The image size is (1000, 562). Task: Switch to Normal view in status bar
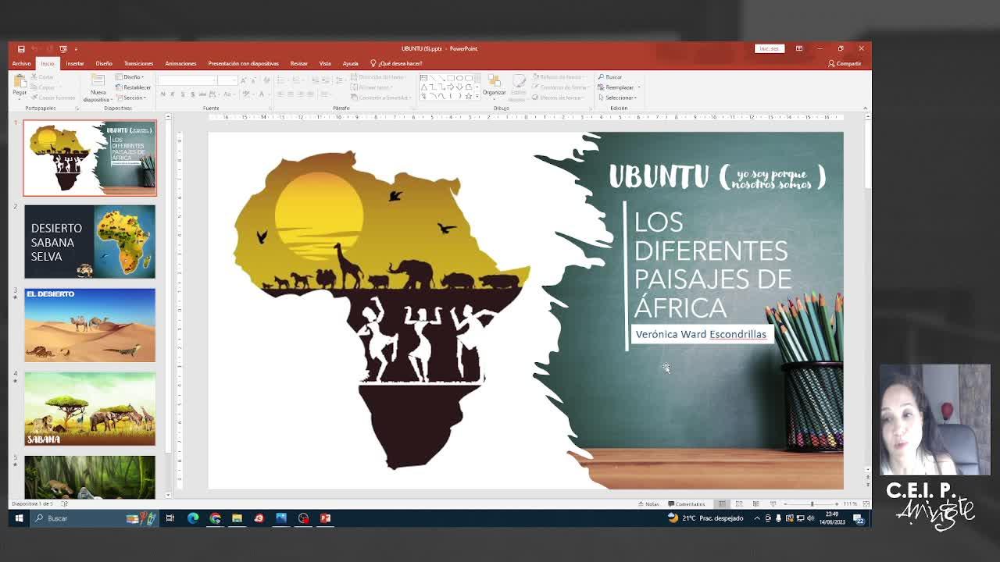click(x=722, y=504)
